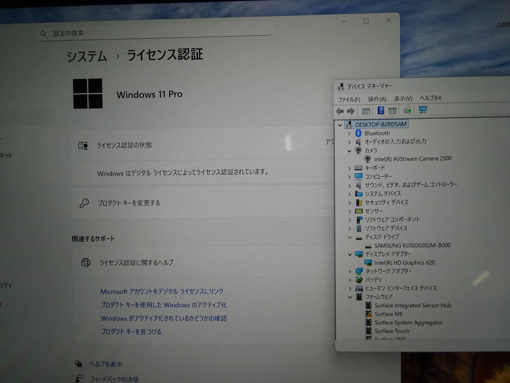This screenshot has width=510, height=383.
Task: Select Surface ME firmware with warning icon
Action: (x=388, y=314)
